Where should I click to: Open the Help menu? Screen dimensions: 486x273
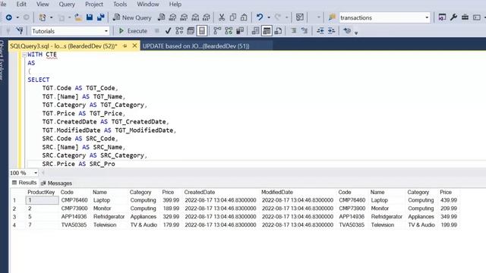(175, 5)
